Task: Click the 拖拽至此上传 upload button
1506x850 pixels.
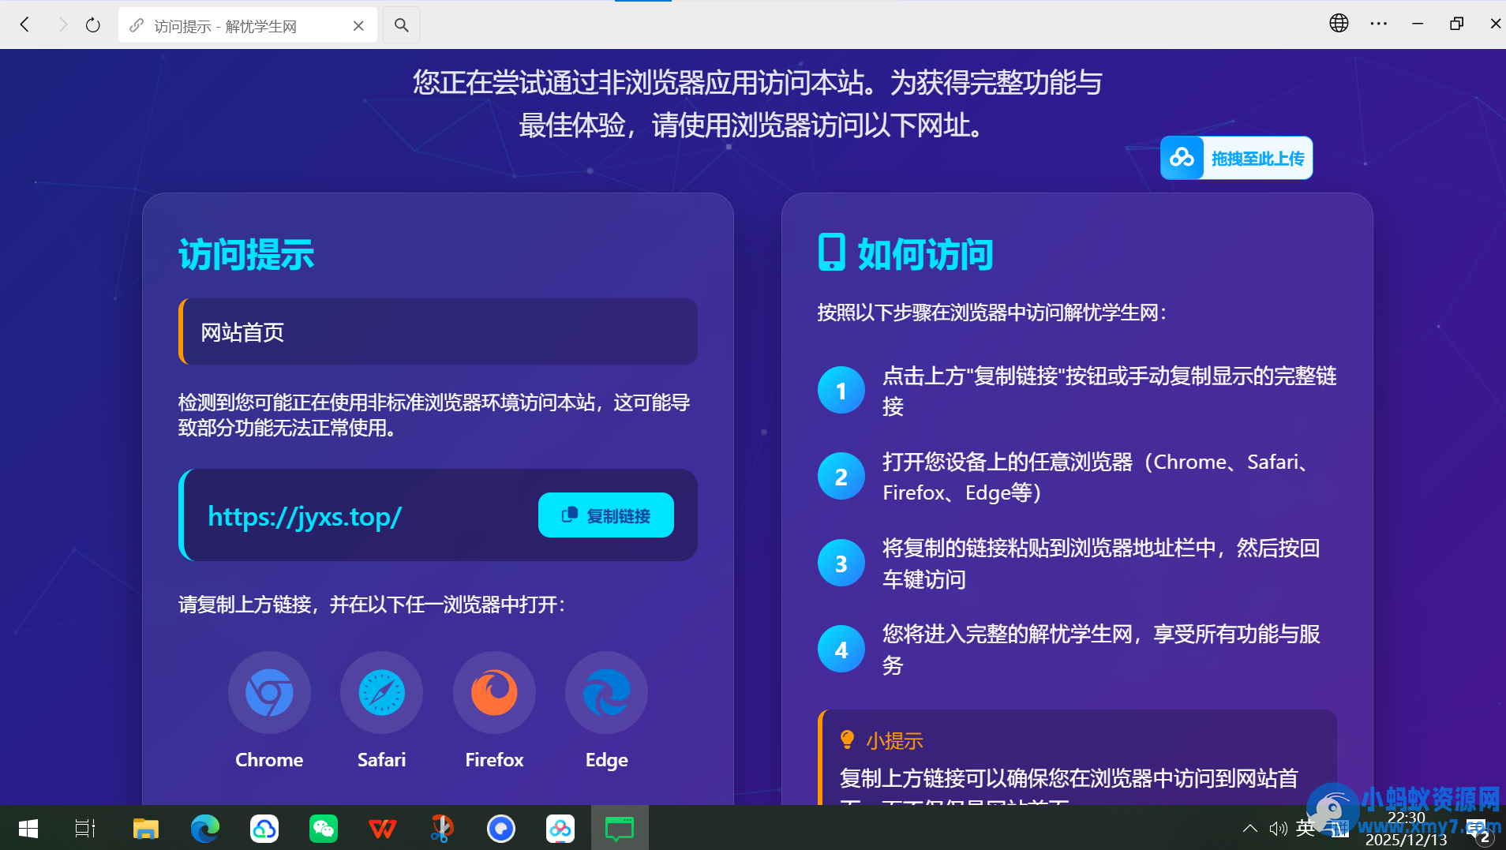Action: (1235, 157)
